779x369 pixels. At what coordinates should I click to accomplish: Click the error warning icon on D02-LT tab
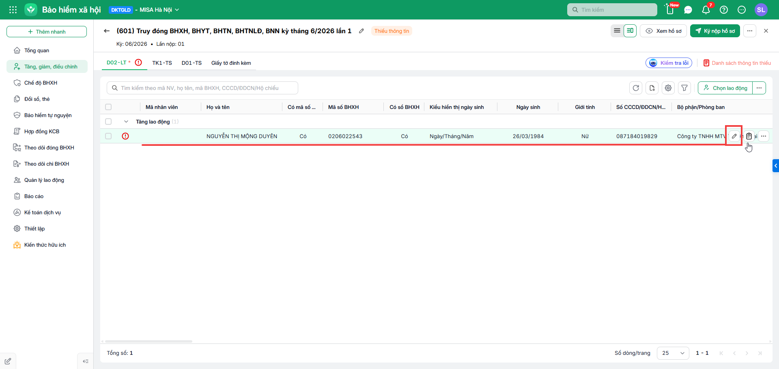(138, 62)
